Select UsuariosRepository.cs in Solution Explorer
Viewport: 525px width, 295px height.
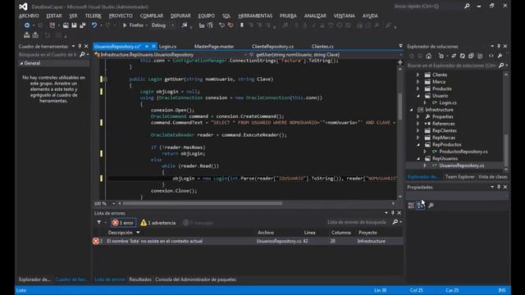pyautogui.click(x=461, y=166)
